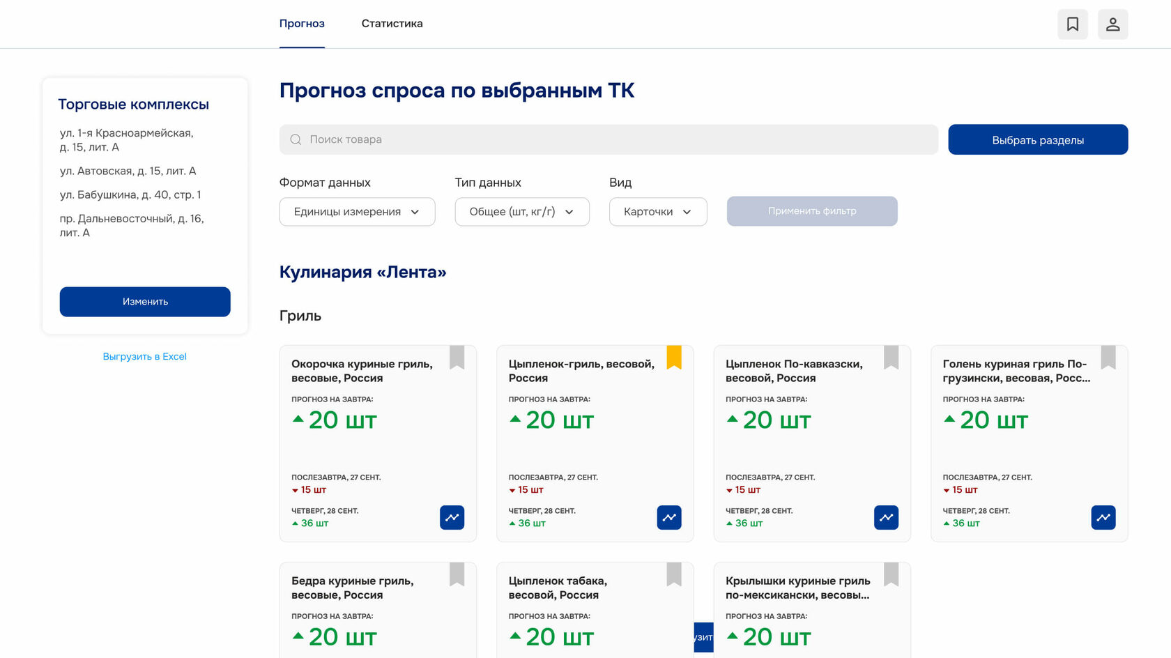
Task: Remove bookmark from Цыпленок-гриль, весовой card
Action: [674, 357]
